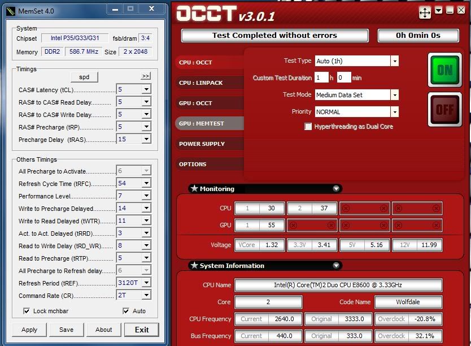Open the OPTIONS tab

[210, 164]
